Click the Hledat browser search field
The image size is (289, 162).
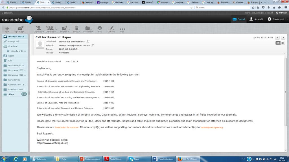[222, 8]
